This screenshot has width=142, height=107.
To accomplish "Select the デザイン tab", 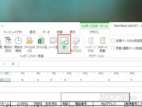I will [94, 32].
